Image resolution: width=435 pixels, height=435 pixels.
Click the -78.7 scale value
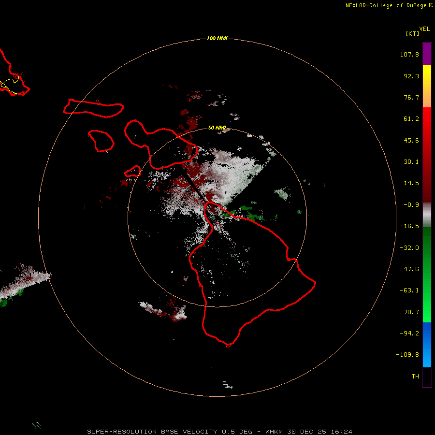coord(409,312)
